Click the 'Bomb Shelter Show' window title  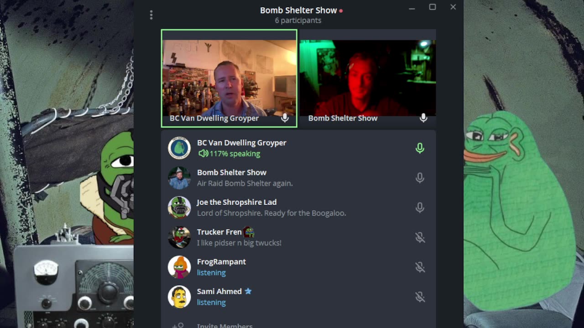[x=298, y=10]
